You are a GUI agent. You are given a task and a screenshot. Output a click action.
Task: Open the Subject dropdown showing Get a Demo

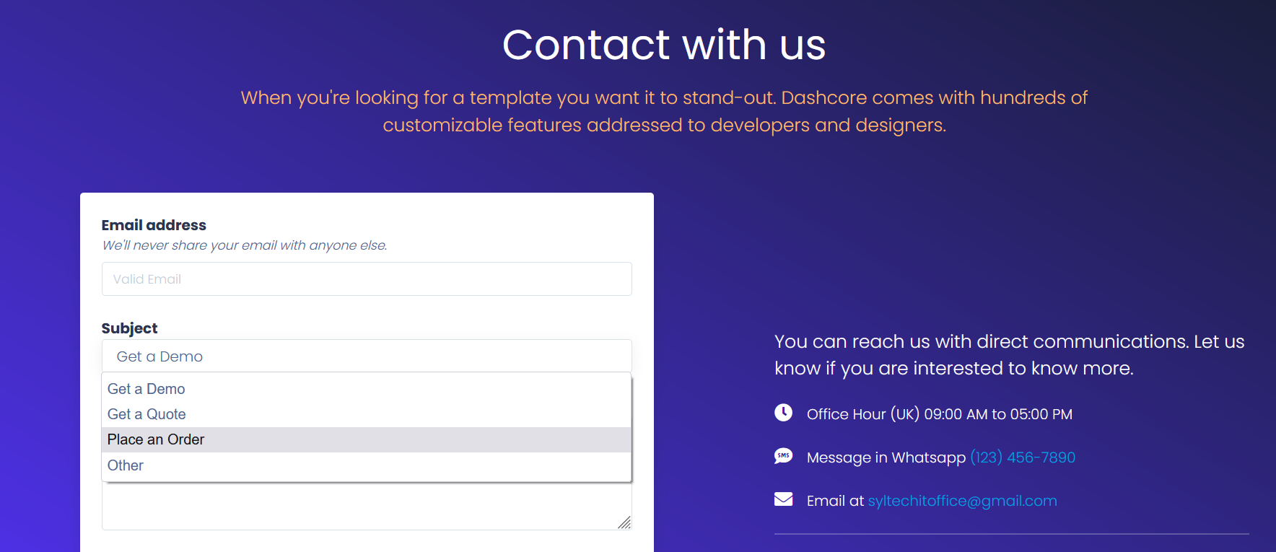367,356
